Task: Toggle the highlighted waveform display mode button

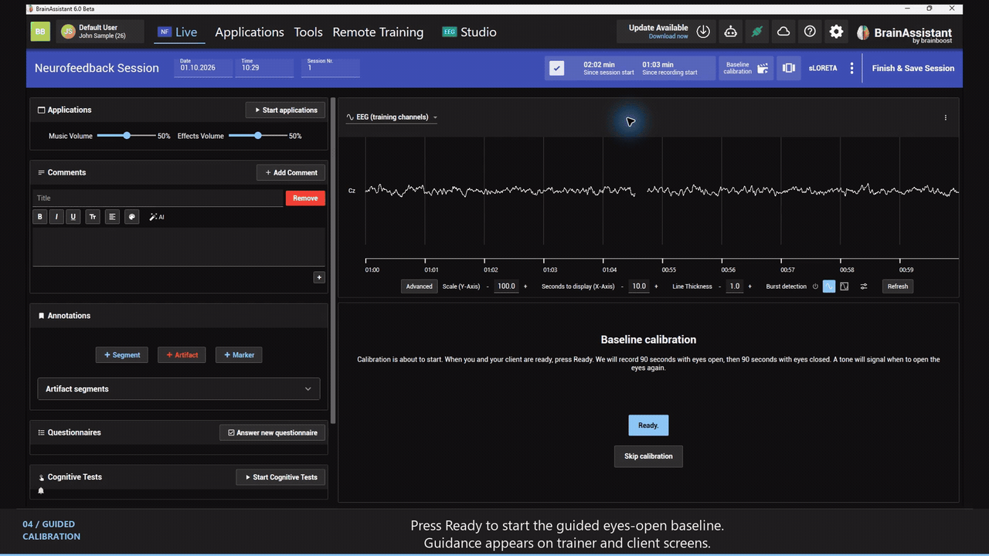Action: [829, 286]
